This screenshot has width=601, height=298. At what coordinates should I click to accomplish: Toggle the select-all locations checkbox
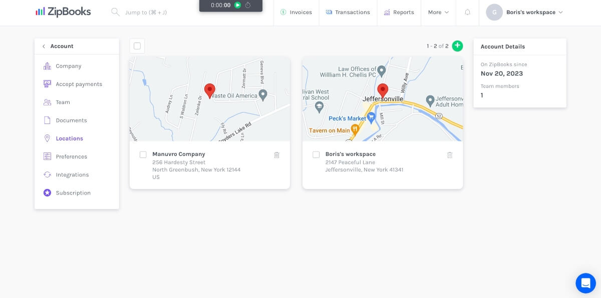137,46
